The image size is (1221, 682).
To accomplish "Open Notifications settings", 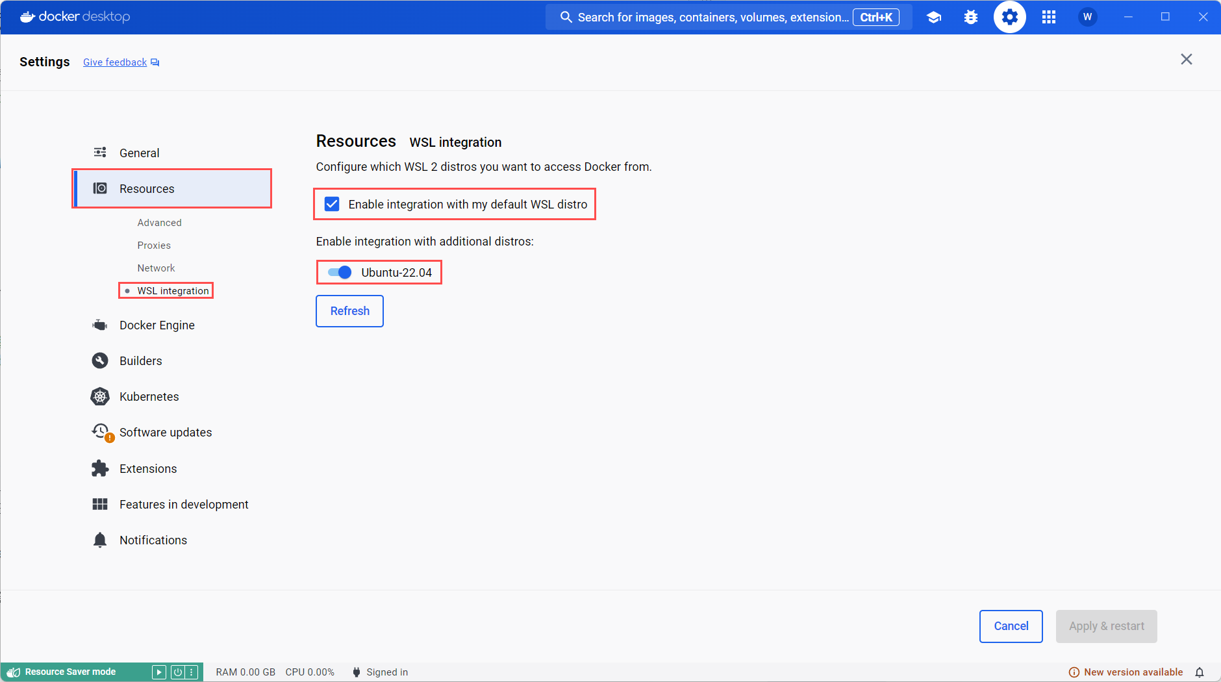I will click(171, 540).
